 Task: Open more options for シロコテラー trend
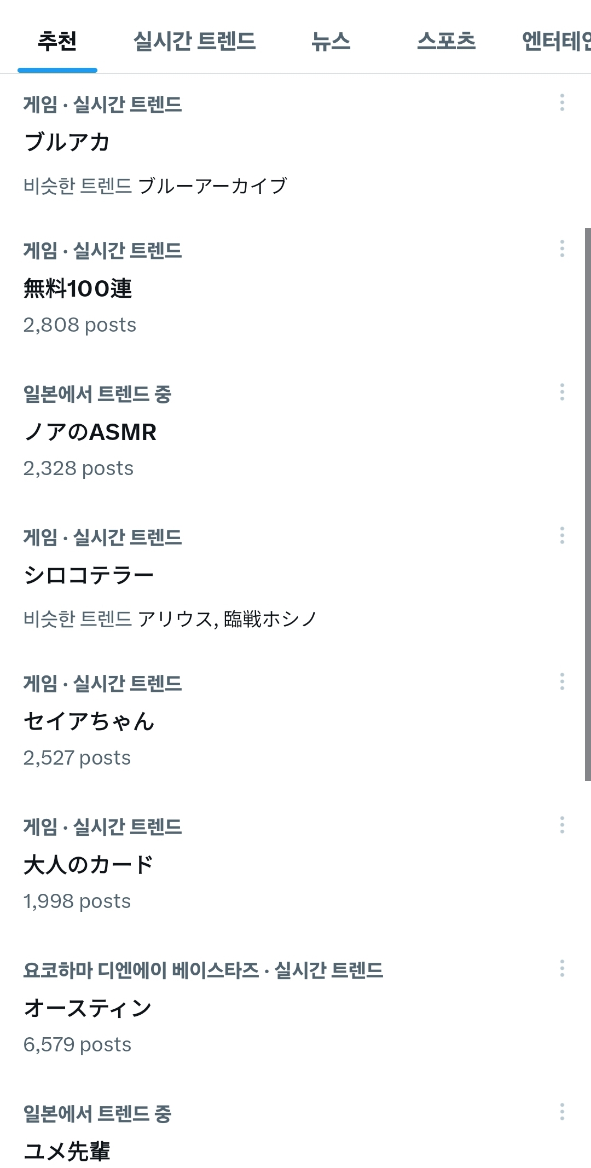562,535
